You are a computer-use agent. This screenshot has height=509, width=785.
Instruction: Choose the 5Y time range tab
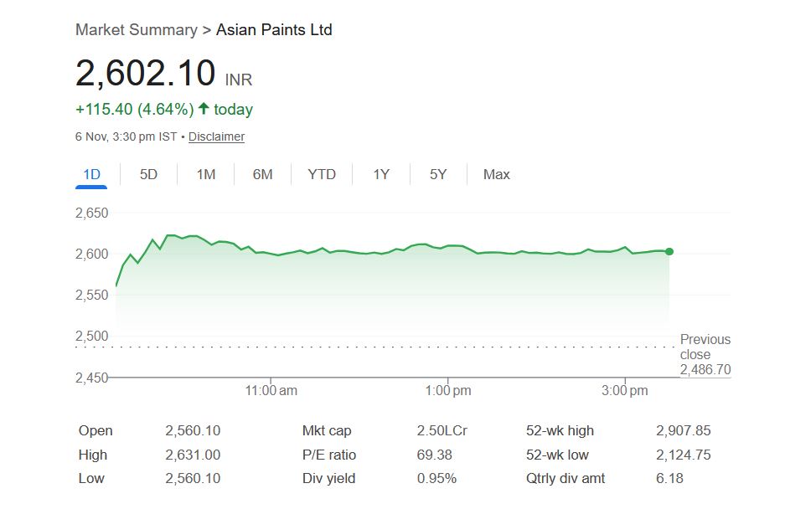[x=438, y=174]
